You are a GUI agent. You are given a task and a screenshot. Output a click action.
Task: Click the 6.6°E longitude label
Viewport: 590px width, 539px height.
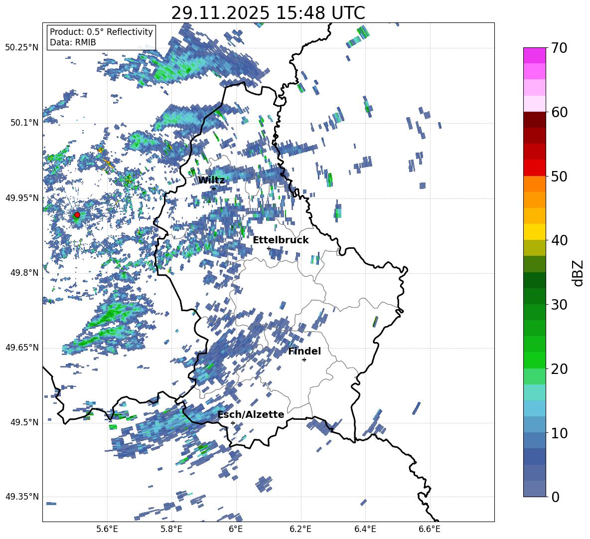point(430,529)
